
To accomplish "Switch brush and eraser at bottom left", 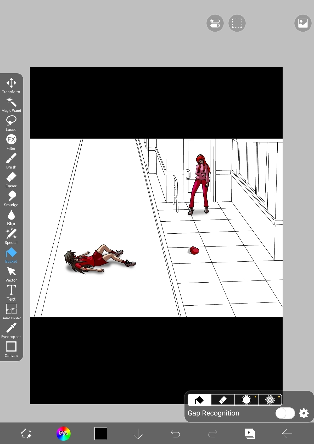I will (x=26, y=434).
